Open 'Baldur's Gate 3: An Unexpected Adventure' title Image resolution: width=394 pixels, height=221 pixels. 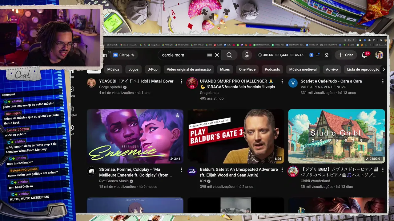(239, 172)
